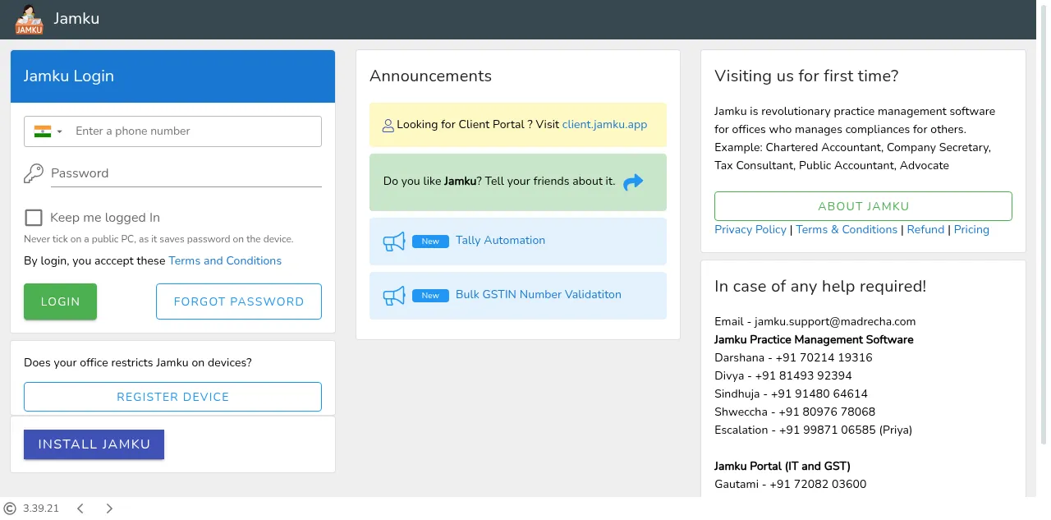Click the support email jamku.support@madrecha.com text

tap(835, 321)
